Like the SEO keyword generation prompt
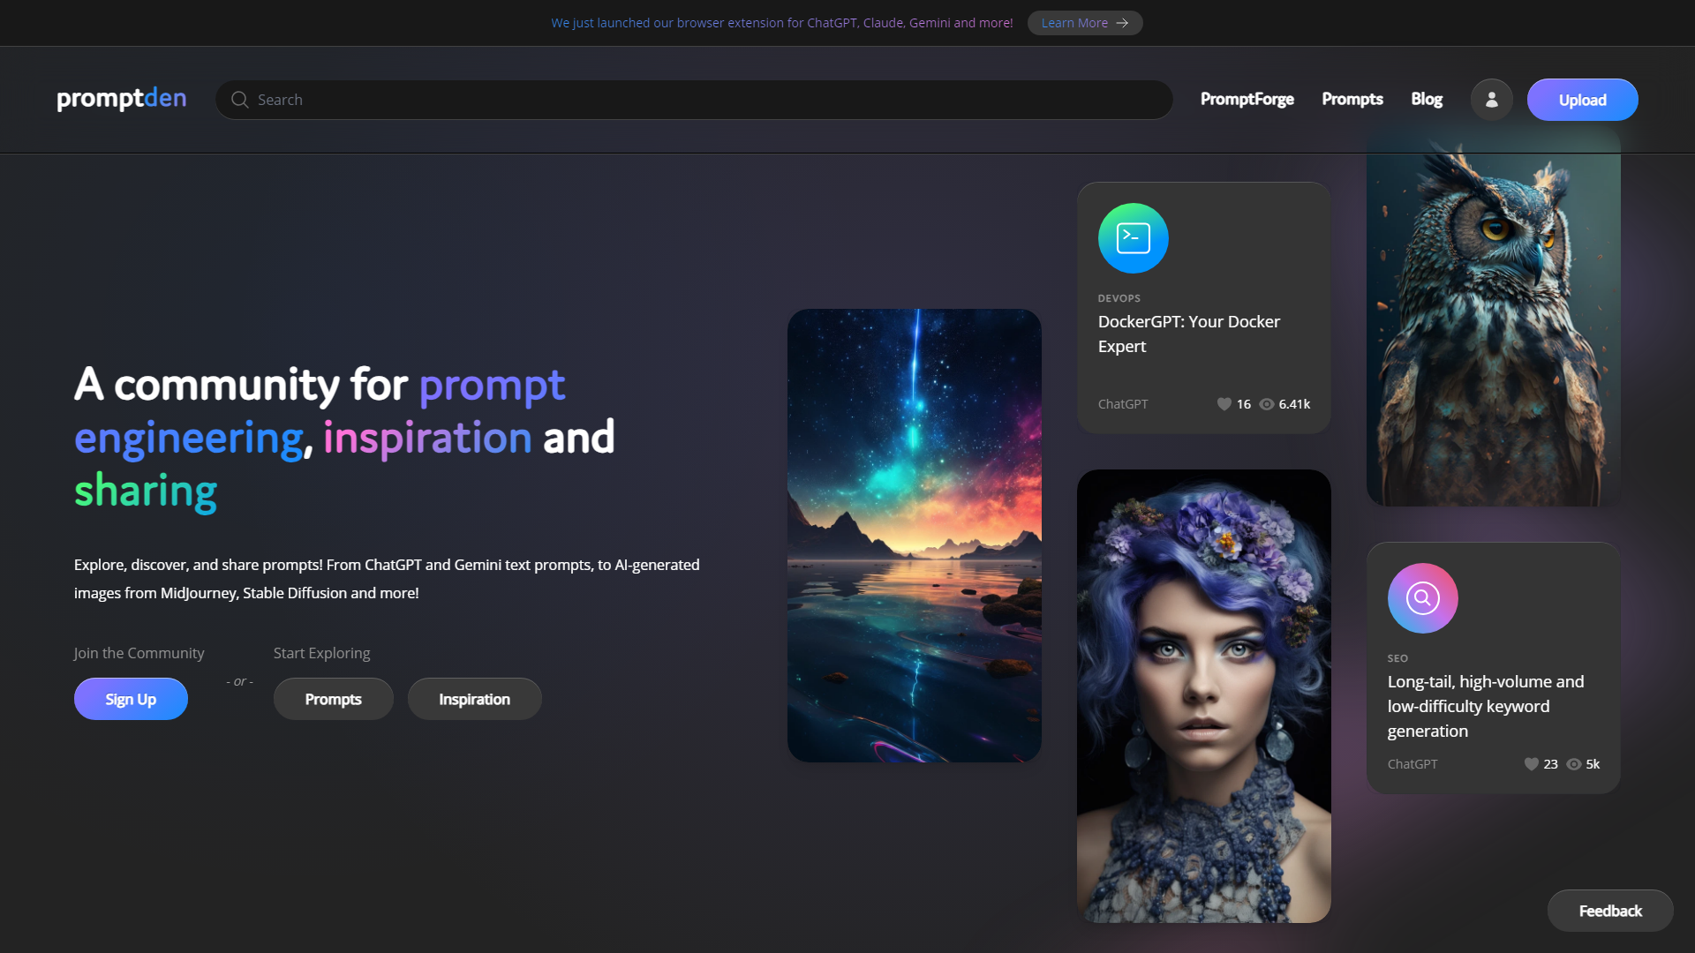 1531,764
